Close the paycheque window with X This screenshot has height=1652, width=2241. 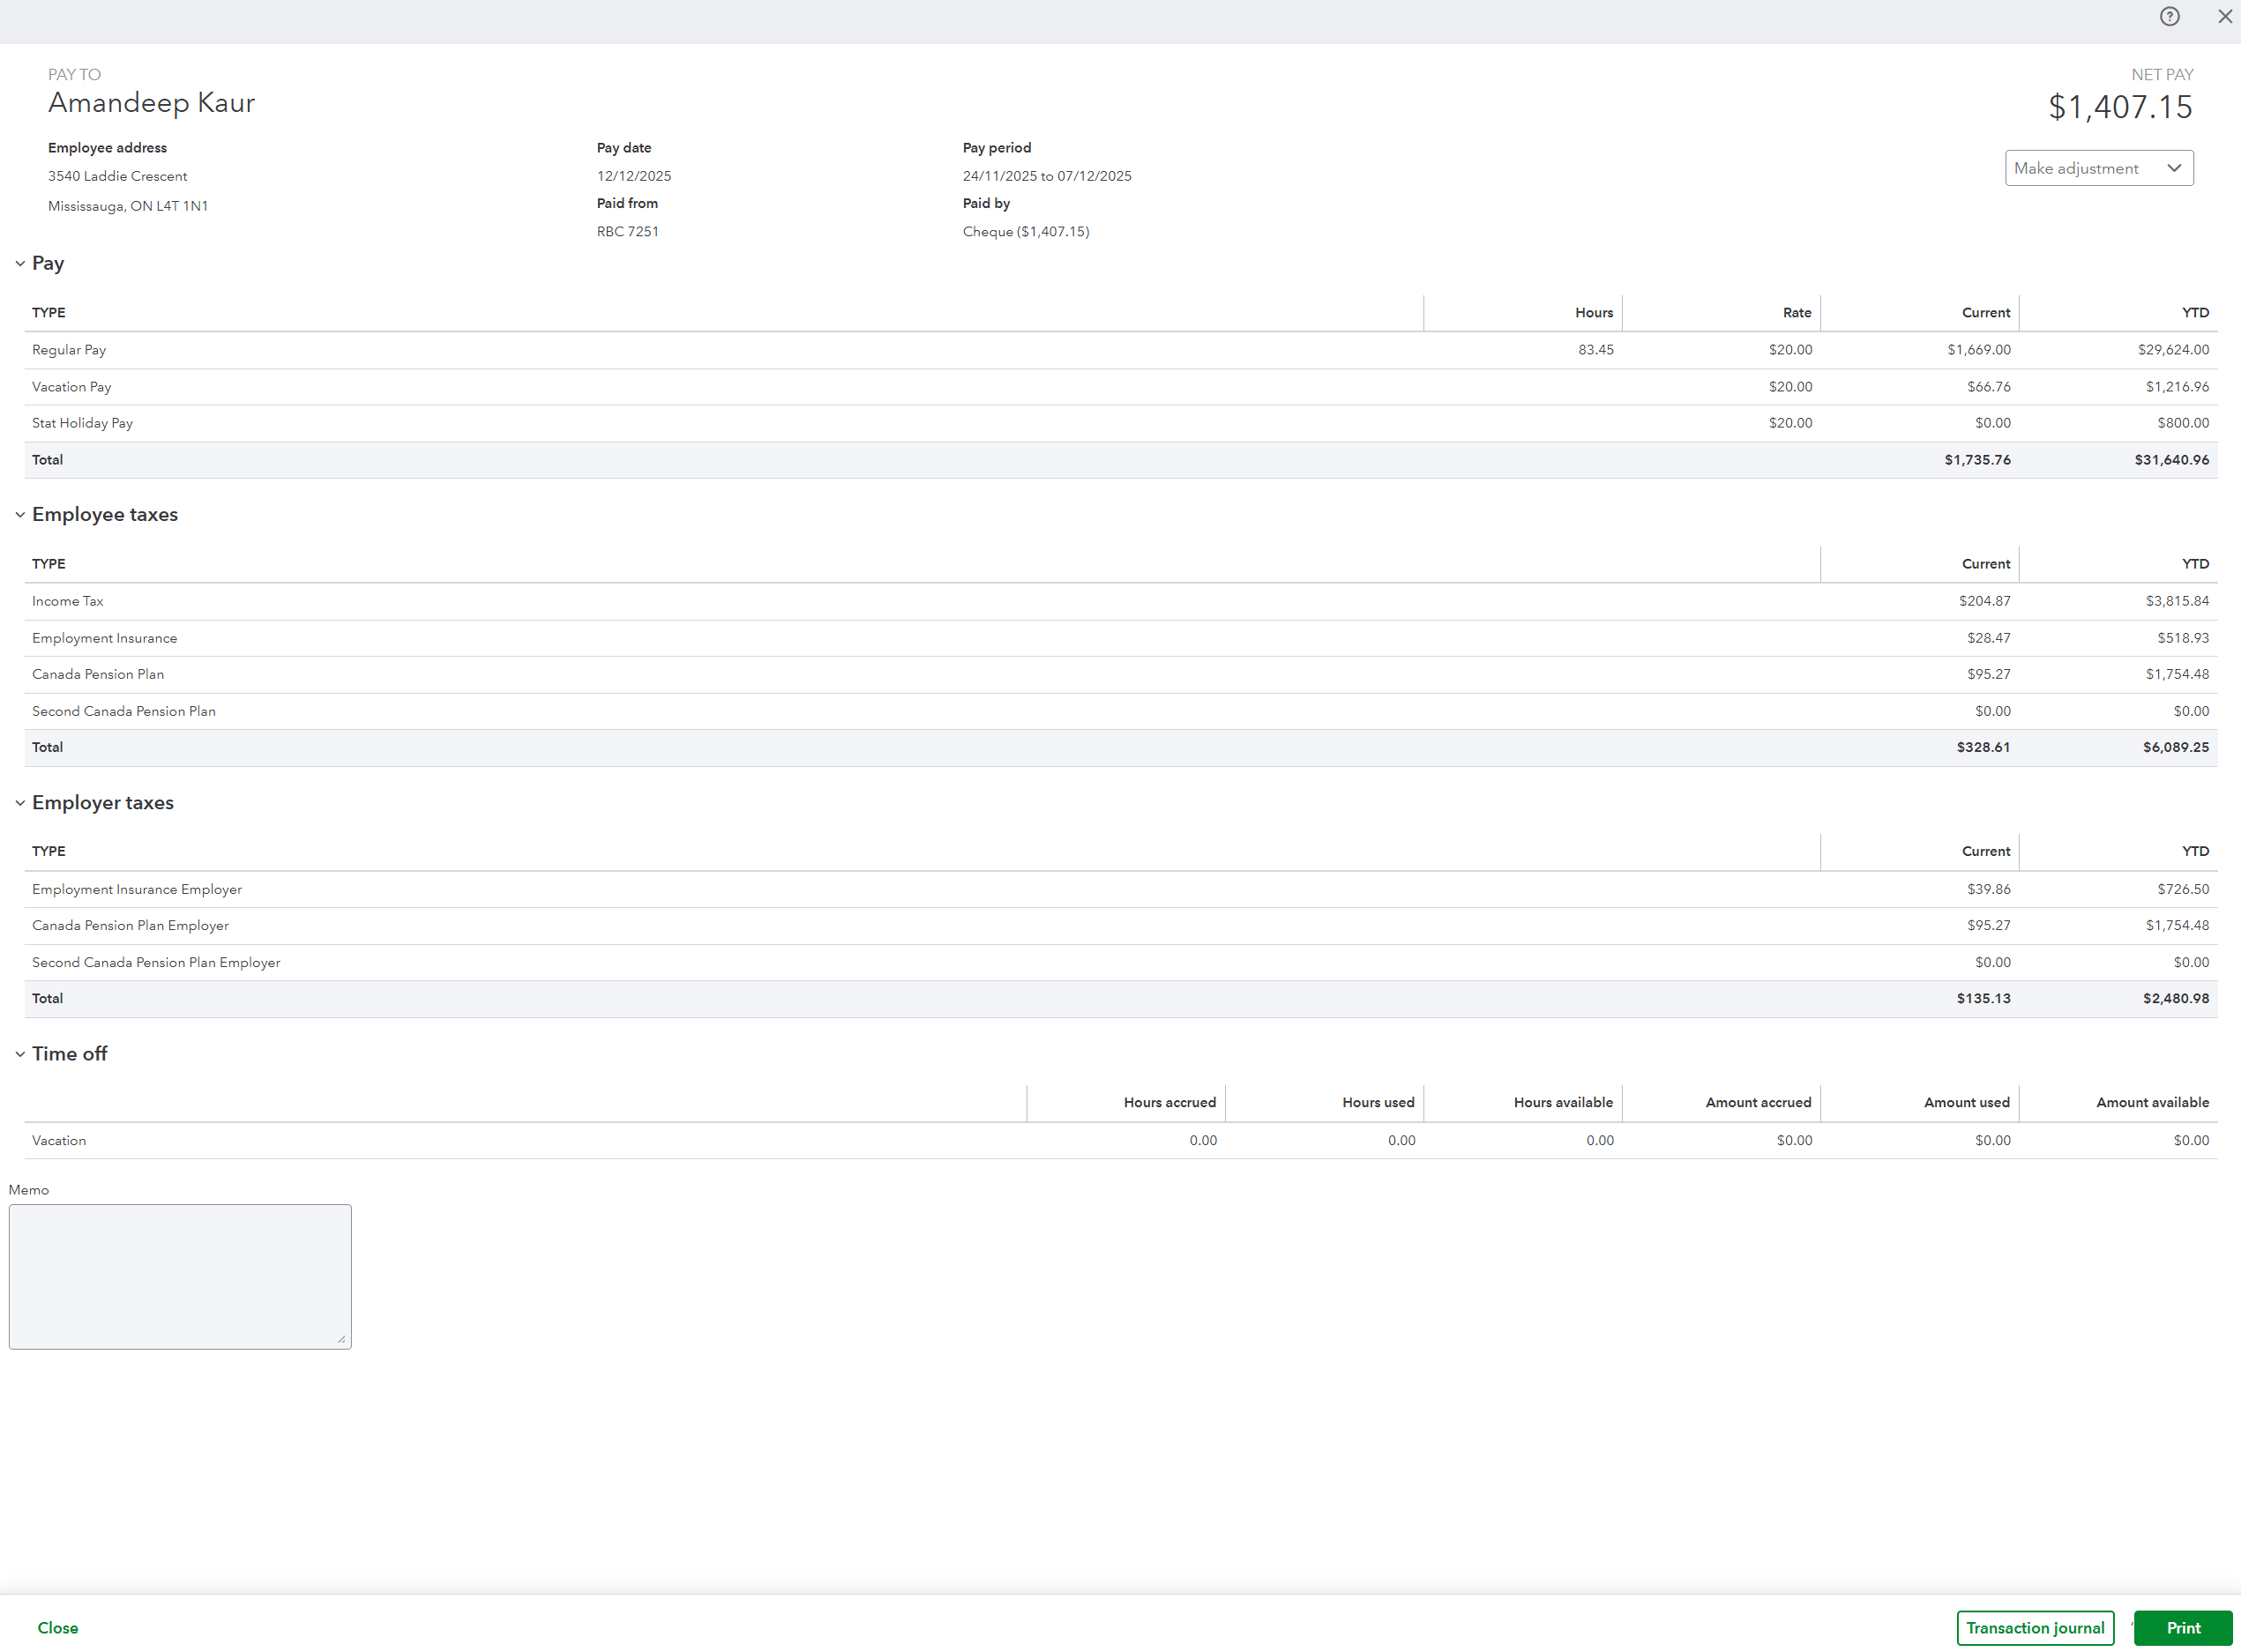(2224, 17)
